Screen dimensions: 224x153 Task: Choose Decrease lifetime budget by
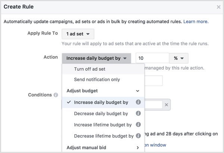pyautogui.click(x=104, y=136)
